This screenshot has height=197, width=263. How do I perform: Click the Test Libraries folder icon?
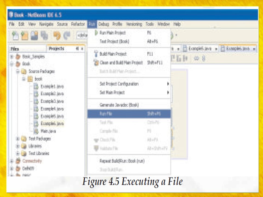click(x=24, y=153)
